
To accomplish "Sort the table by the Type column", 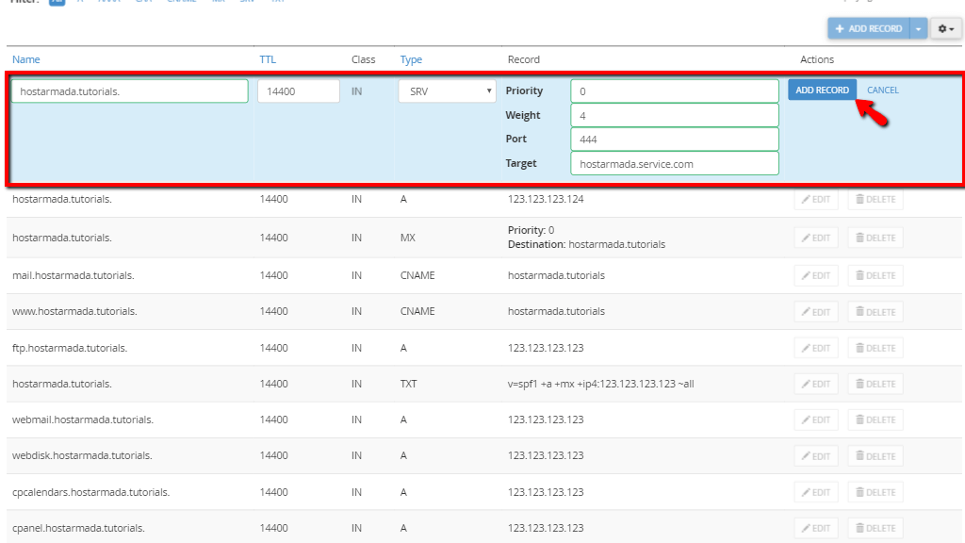I will click(x=411, y=59).
